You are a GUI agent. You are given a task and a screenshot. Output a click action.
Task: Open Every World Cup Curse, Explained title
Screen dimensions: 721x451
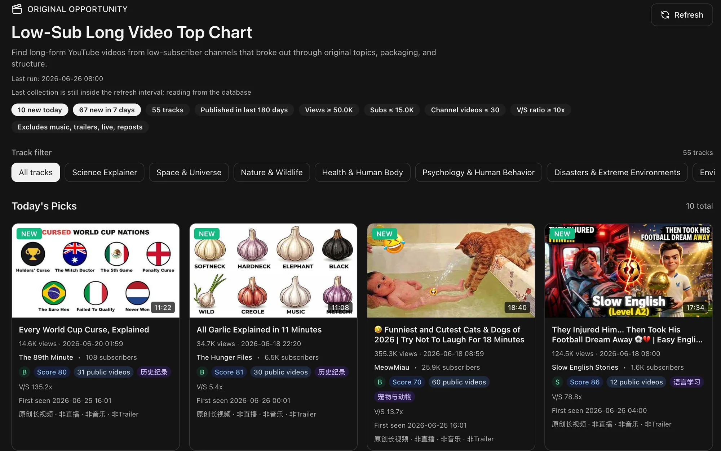(x=84, y=329)
